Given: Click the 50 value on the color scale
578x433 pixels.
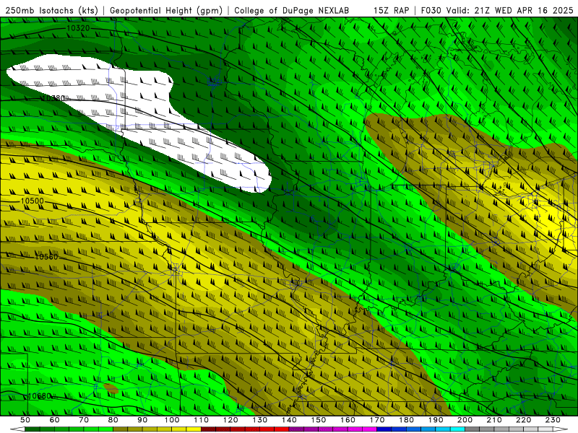Looking at the screenshot, I should [25, 420].
